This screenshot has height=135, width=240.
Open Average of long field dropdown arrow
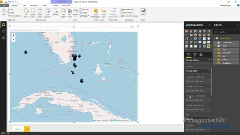207,60
